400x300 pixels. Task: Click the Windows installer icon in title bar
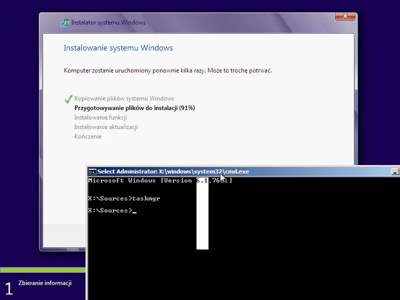click(x=65, y=23)
